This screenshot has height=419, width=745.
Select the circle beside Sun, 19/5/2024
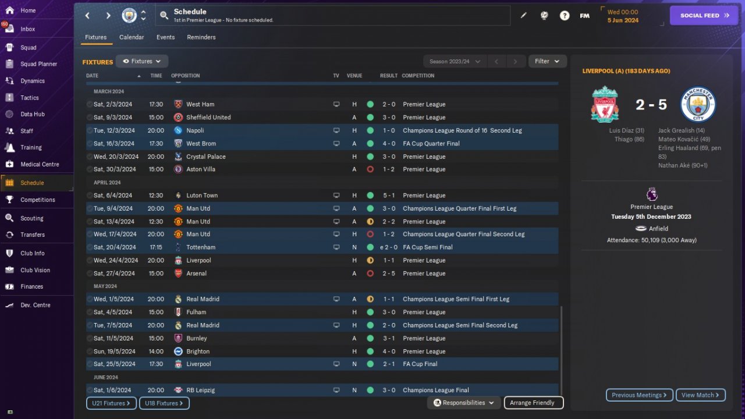90,351
